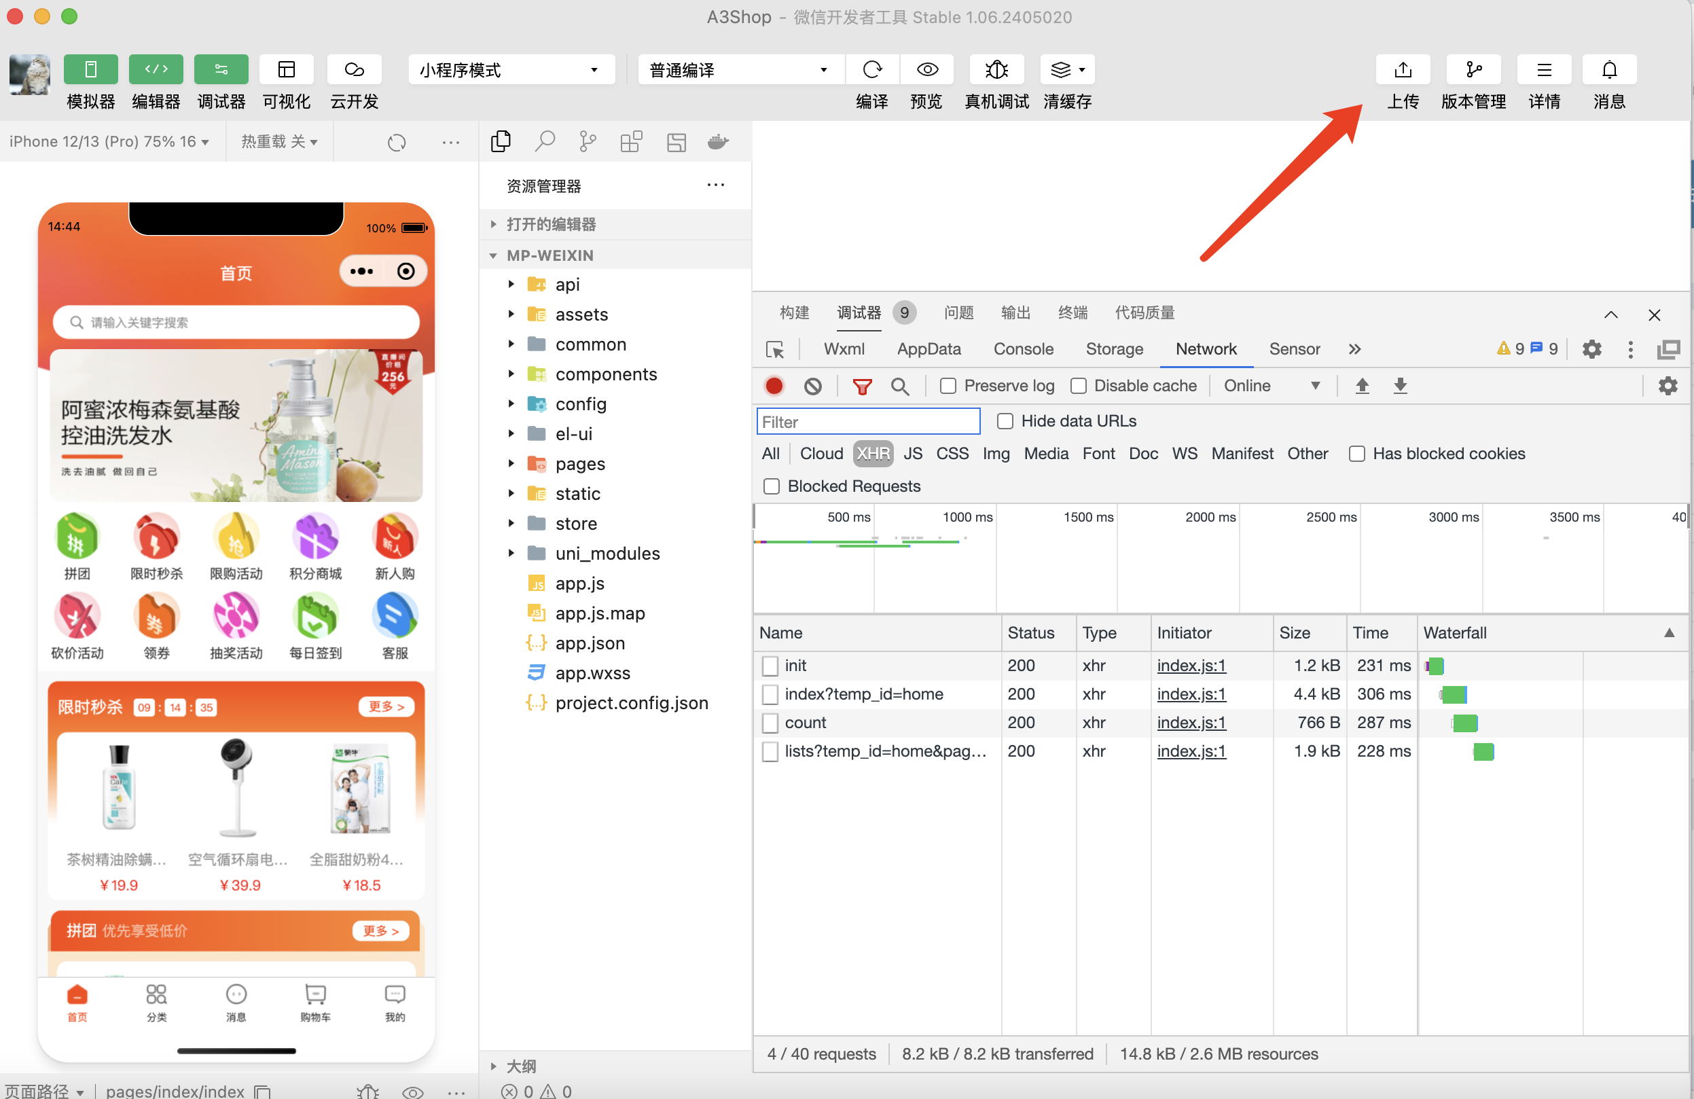Image resolution: width=1694 pixels, height=1099 pixels.
Task: Start 真机调试 real device debugging
Action: [x=996, y=70]
